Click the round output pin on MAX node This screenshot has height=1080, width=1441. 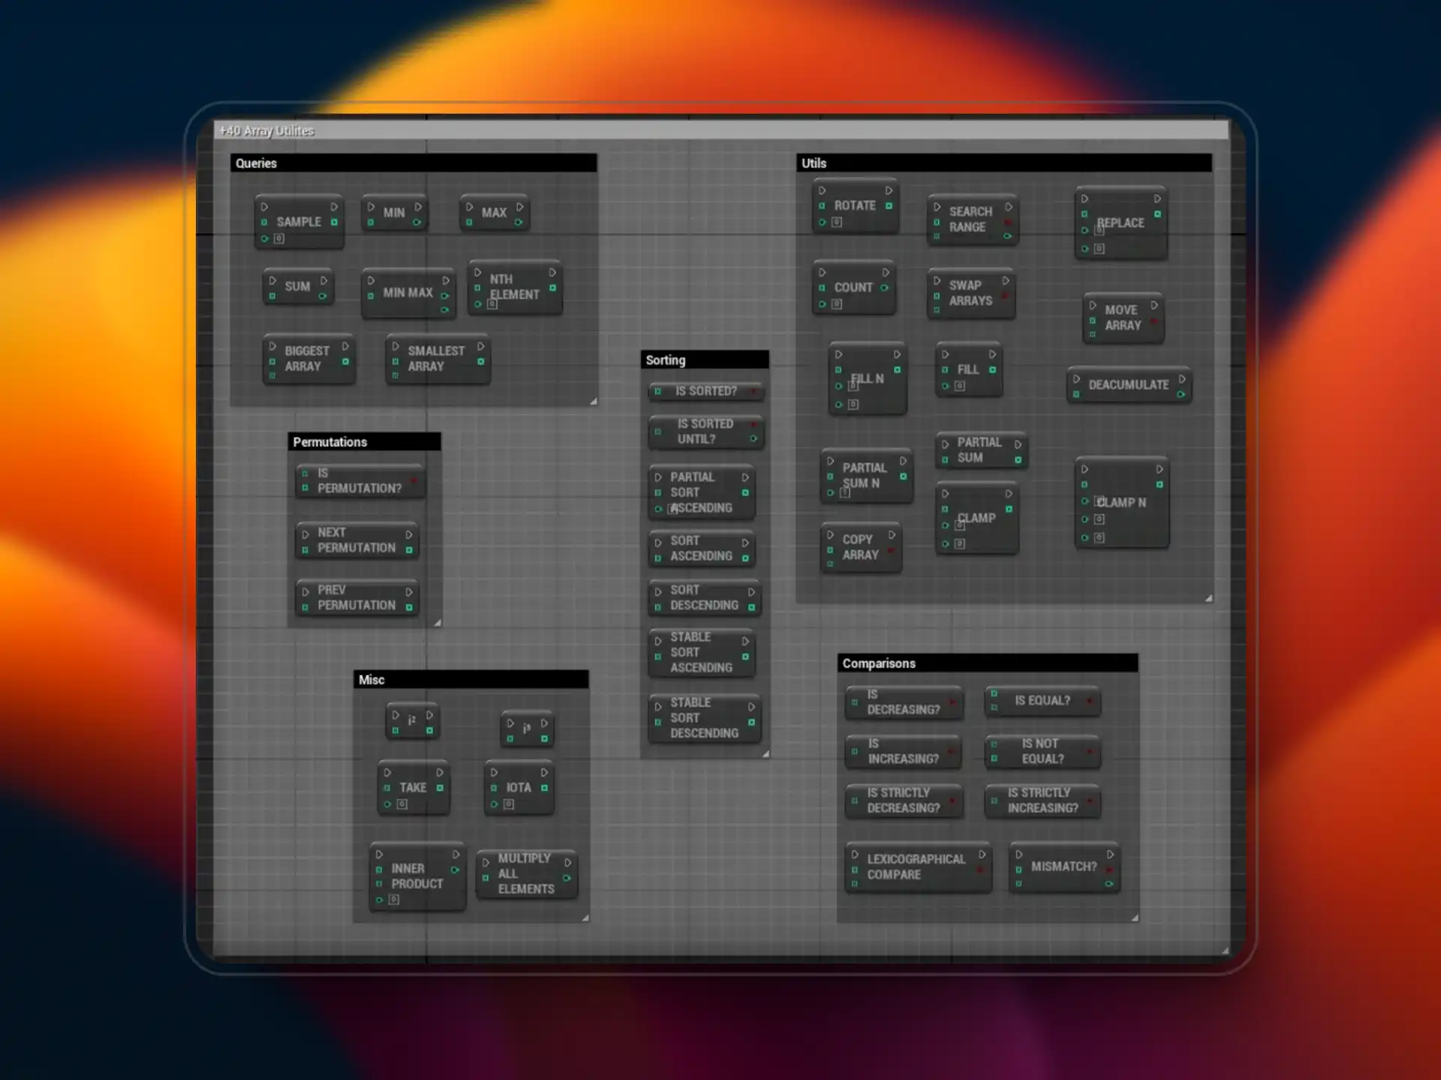518,223
